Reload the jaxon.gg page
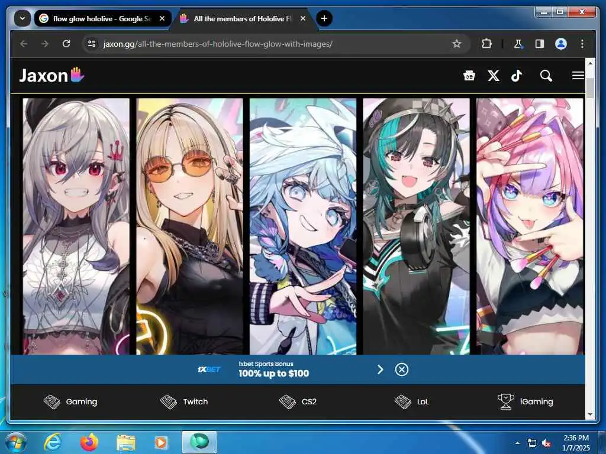Viewport: 606px width, 454px height. 66,44
